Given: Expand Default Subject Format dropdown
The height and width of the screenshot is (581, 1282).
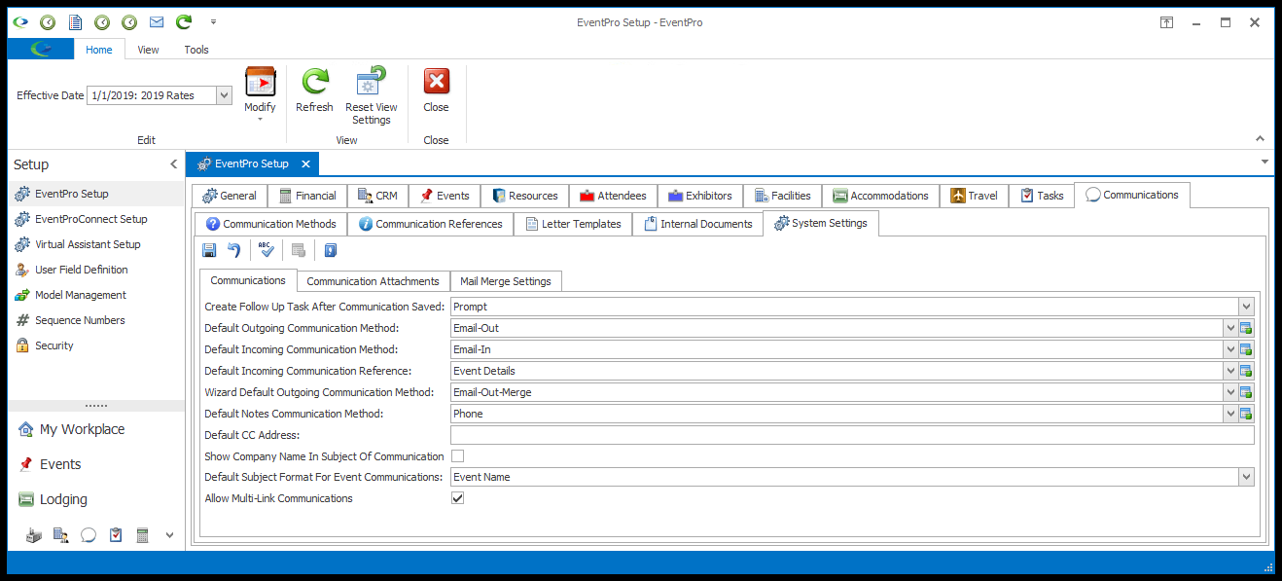Looking at the screenshot, I should click(x=1247, y=477).
